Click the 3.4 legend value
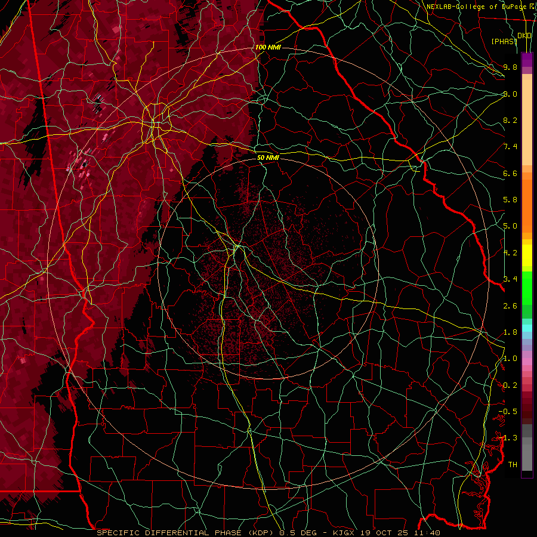Viewport: 537px width, 537px height. pyautogui.click(x=510, y=279)
